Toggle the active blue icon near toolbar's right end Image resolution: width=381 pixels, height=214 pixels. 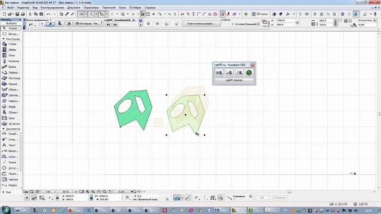pyautogui.click(x=356, y=14)
